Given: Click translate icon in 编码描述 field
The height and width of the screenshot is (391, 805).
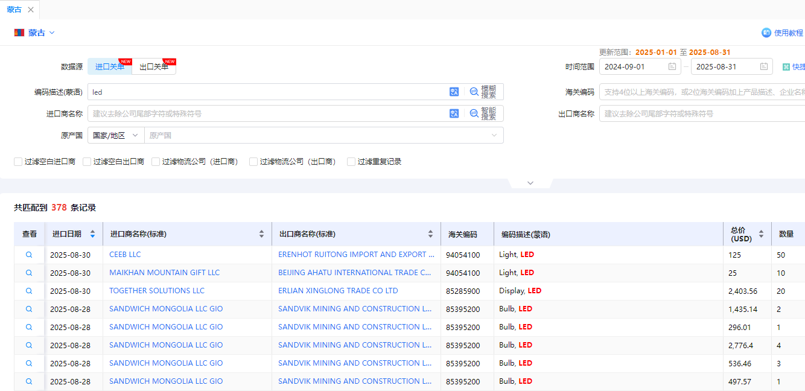Looking at the screenshot, I should (x=454, y=92).
